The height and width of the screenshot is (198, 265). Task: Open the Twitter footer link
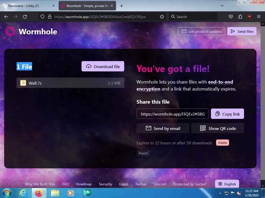coord(141,184)
